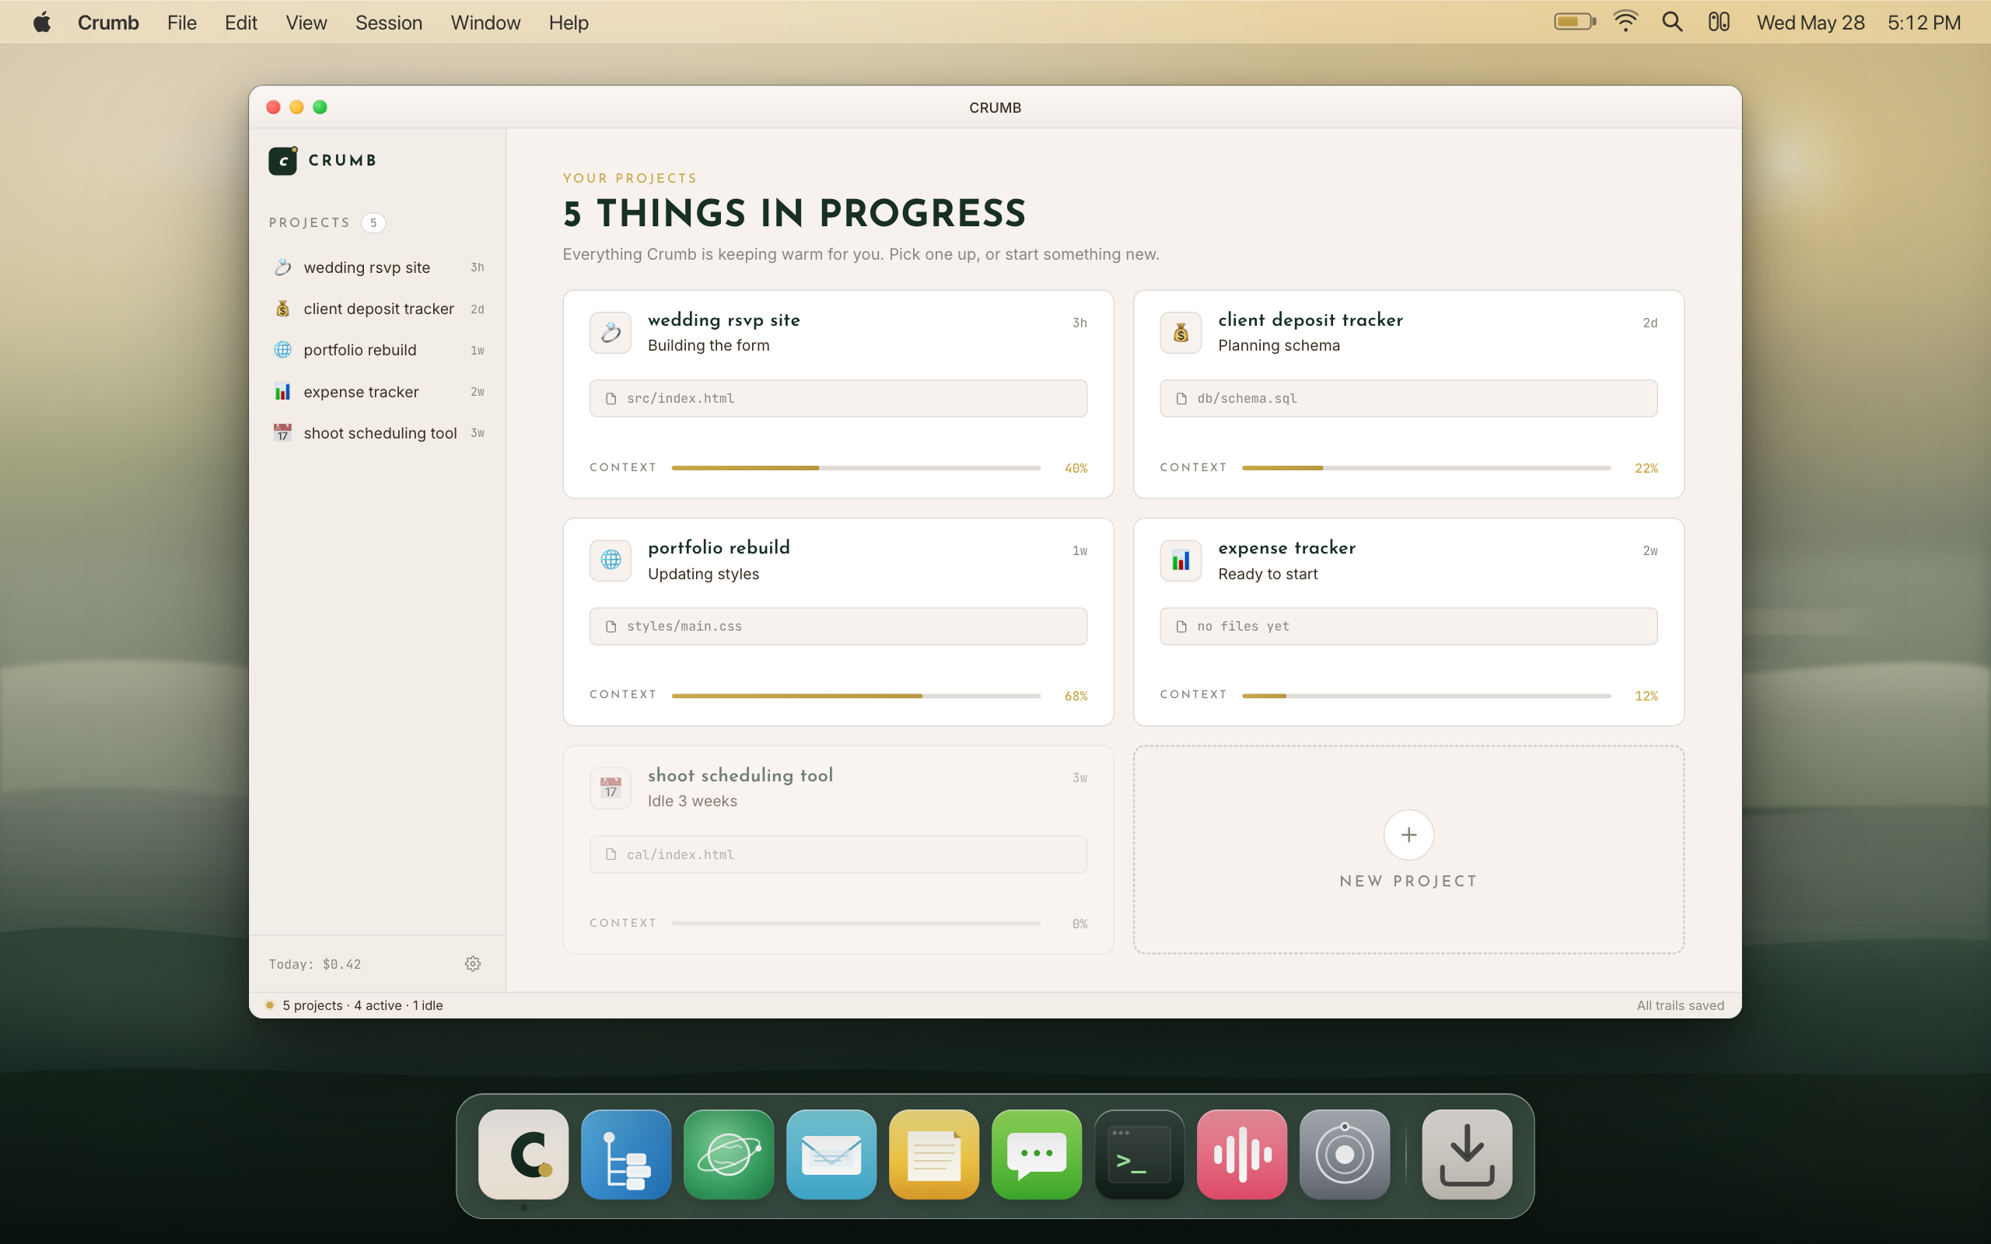
Task: Click chart icon beside expense tracker in sidebar
Action: tap(283, 392)
